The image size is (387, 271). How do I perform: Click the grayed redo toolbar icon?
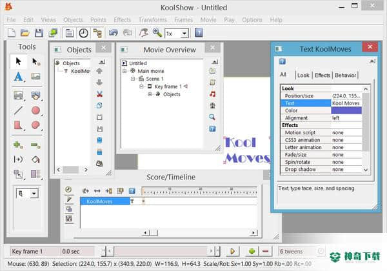point(127,33)
